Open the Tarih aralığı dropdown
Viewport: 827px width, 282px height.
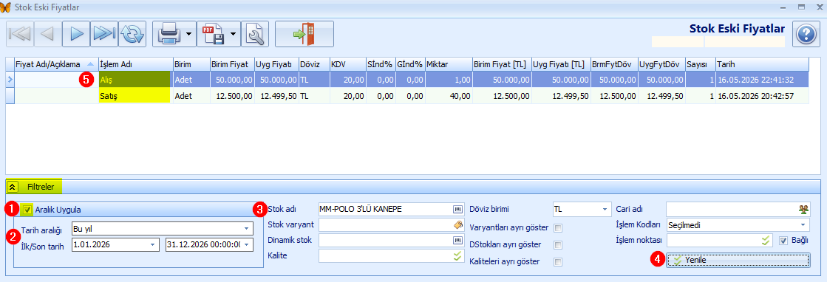pos(246,230)
